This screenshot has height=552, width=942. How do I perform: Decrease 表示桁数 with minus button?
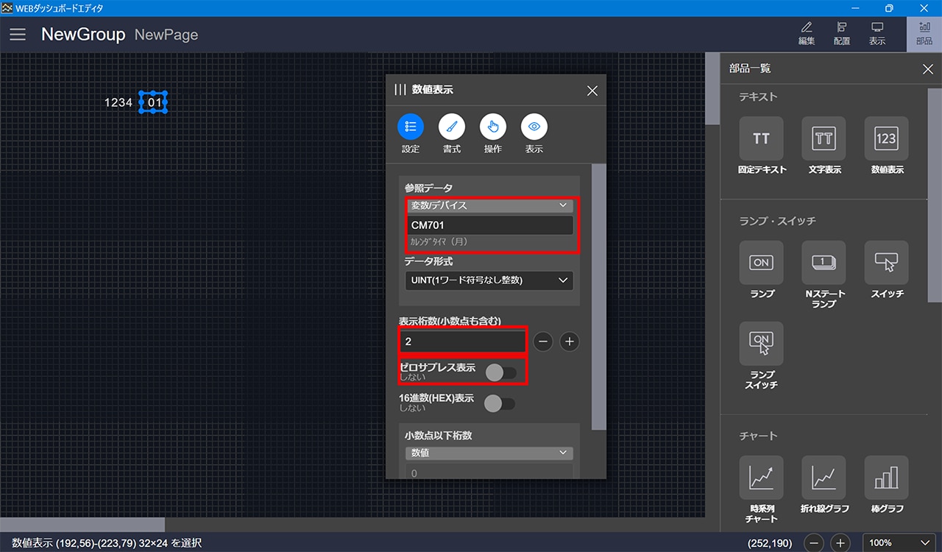click(543, 342)
